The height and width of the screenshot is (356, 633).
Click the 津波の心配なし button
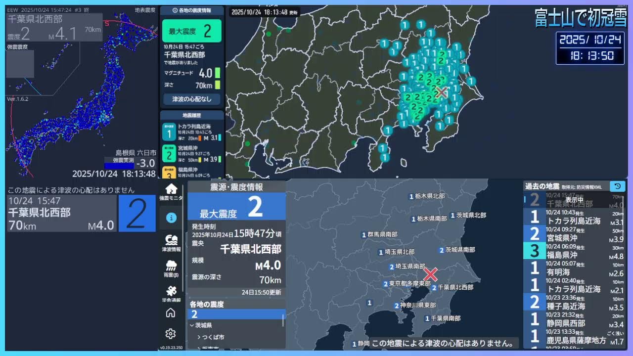click(191, 99)
